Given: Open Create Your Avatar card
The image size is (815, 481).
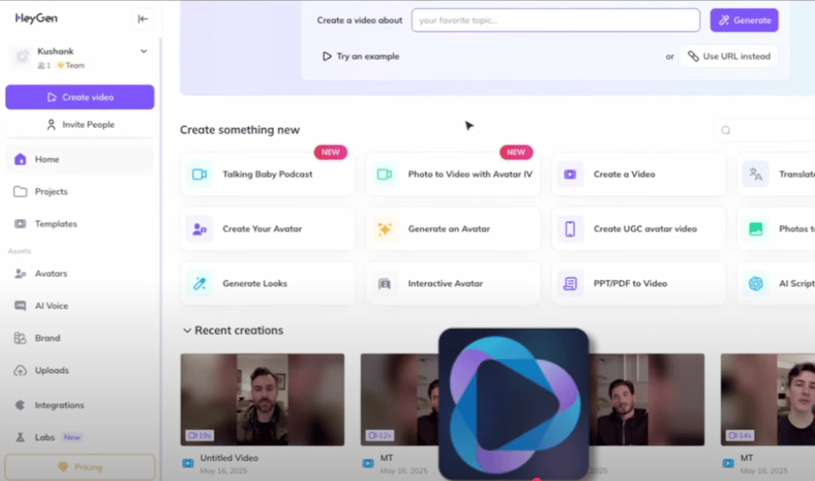Looking at the screenshot, I should point(268,229).
